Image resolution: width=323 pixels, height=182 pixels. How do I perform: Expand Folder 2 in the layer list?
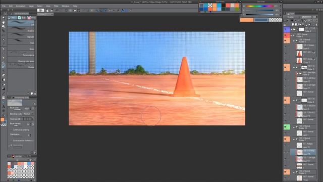(292, 29)
